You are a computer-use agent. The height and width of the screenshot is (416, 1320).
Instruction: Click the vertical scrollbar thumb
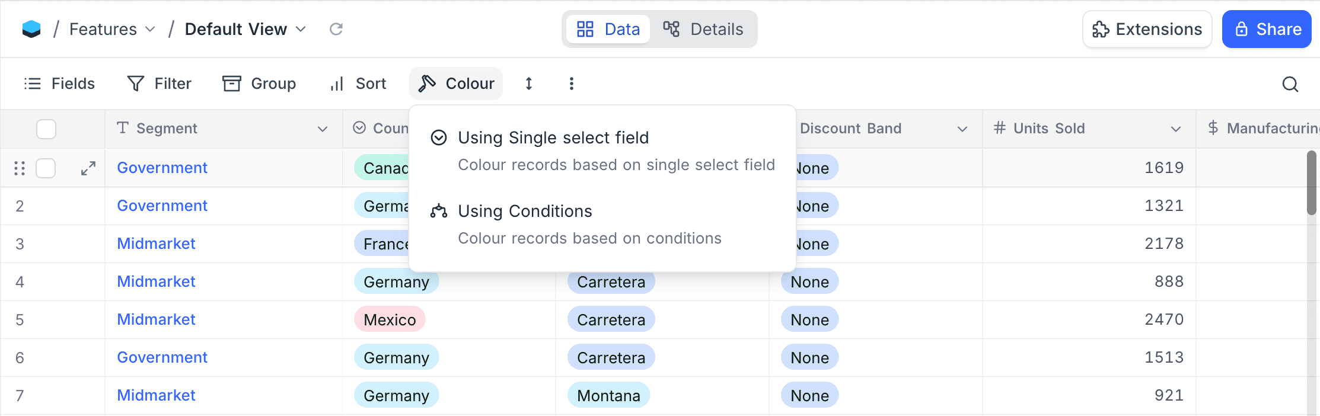pos(1311,184)
